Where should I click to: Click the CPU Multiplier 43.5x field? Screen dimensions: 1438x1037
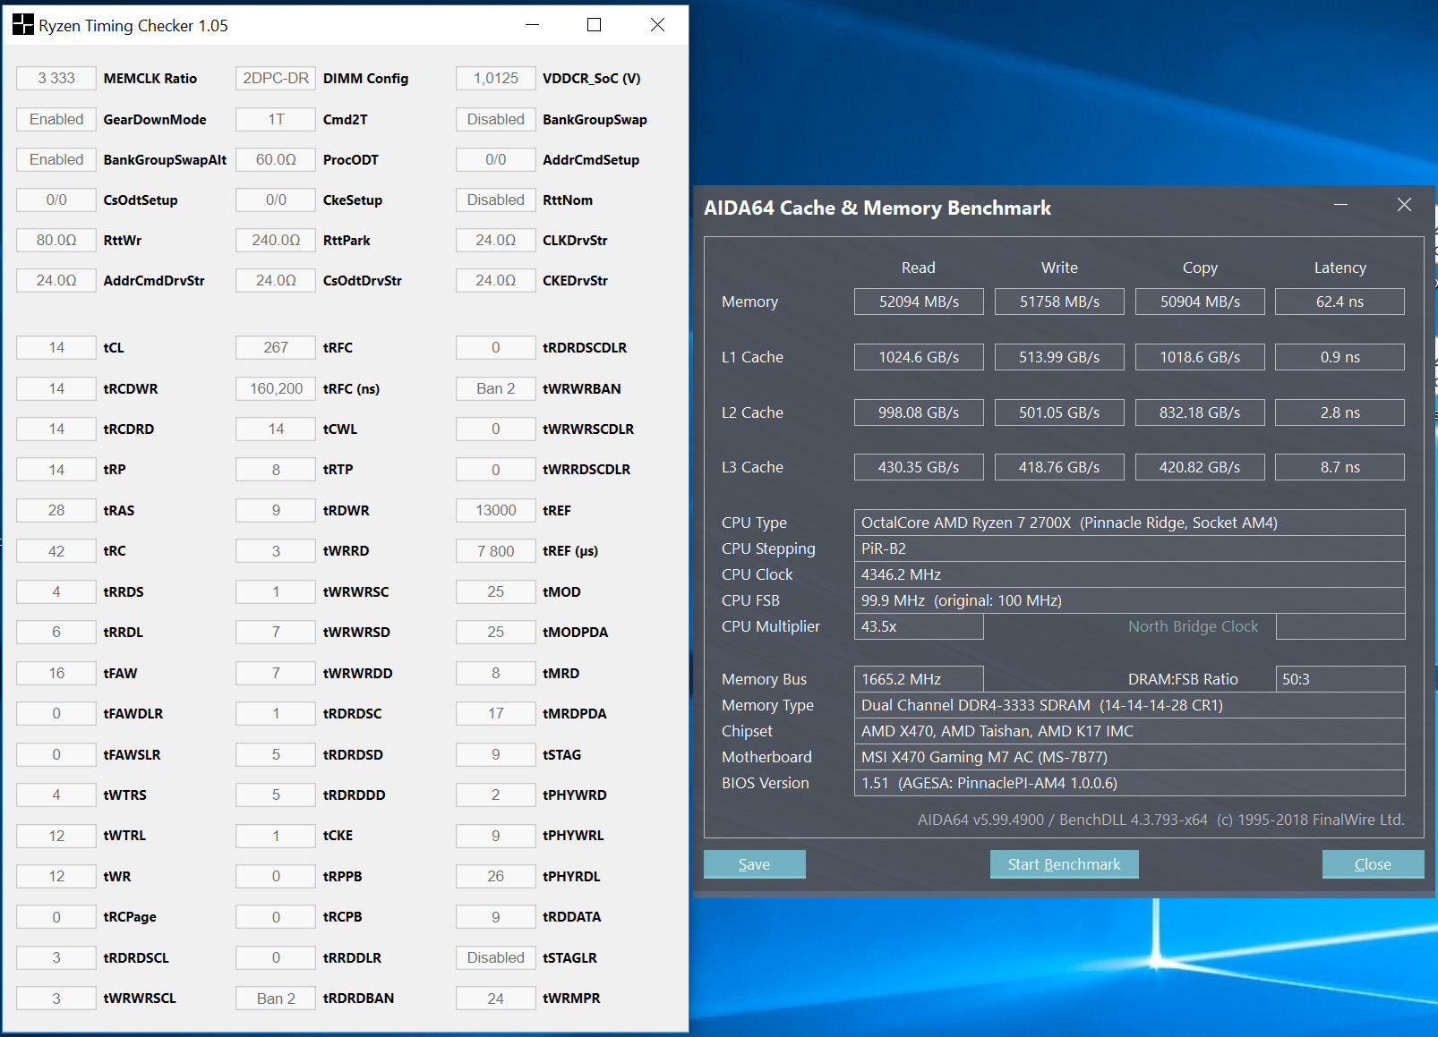pos(919,626)
